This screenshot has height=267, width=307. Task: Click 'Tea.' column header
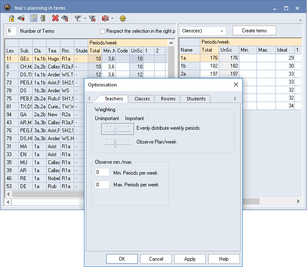click(53, 51)
